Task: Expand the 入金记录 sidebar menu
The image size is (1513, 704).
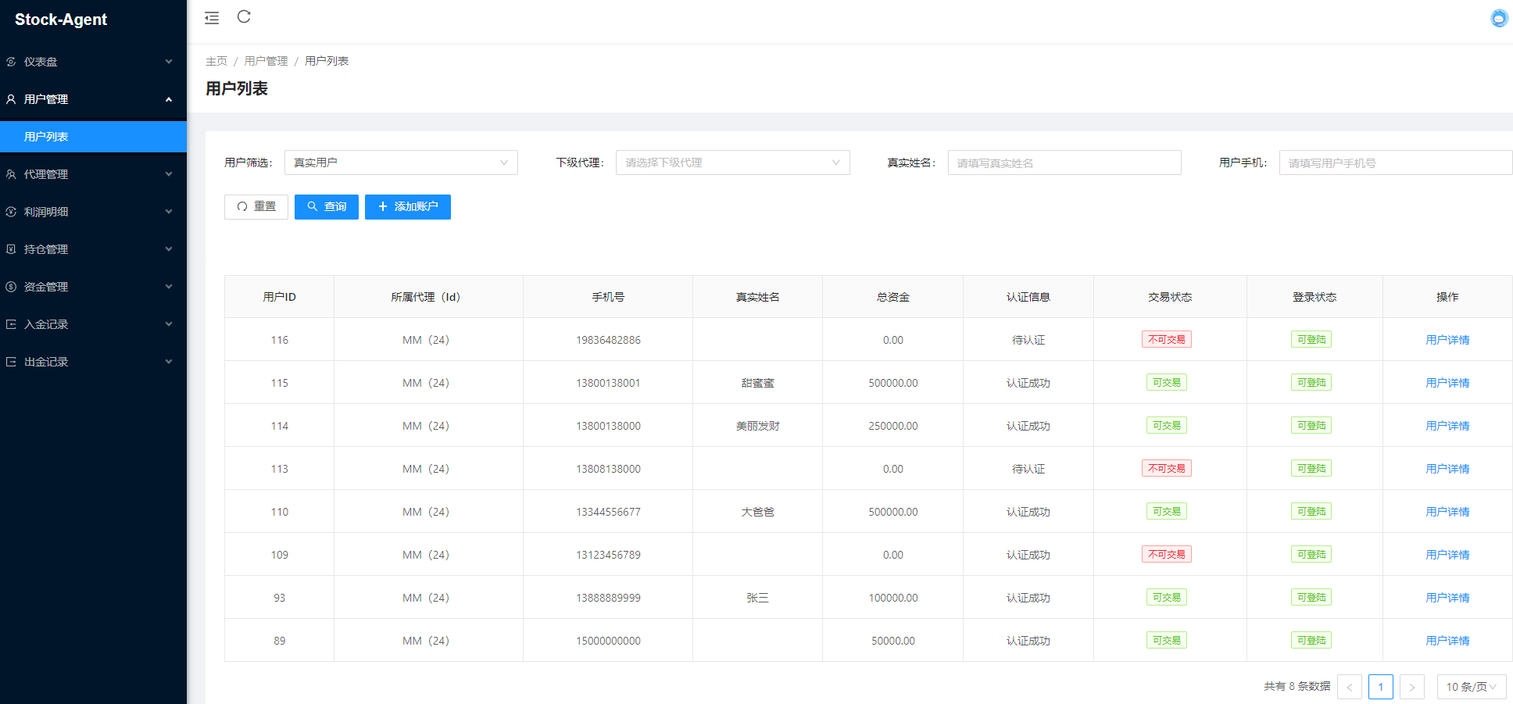Action: [x=93, y=324]
